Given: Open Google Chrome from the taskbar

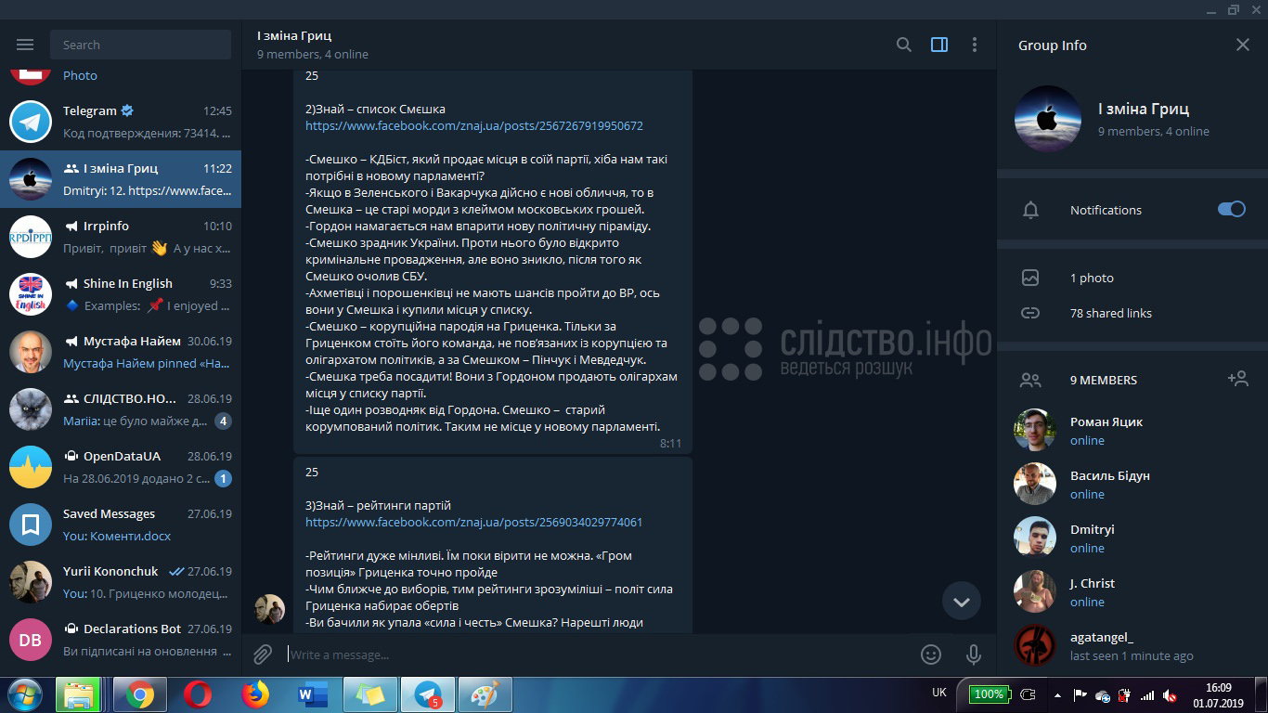Looking at the screenshot, I should tap(140, 694).
